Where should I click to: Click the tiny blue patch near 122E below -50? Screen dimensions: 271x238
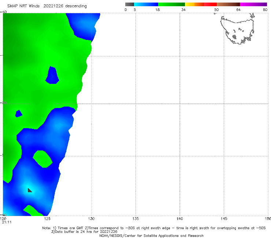(x=18, y=114)
